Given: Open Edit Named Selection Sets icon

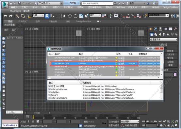Looking at the screenshot, I should point(145,16).
